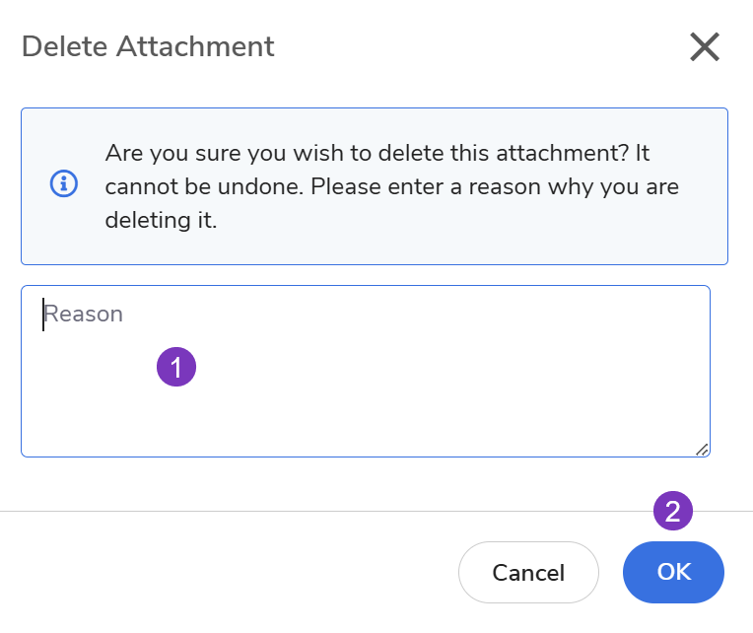Screen dimensions: 753x633
Task: Close the Delete Attachment dialog with X
Action: [x=705, y=46]
